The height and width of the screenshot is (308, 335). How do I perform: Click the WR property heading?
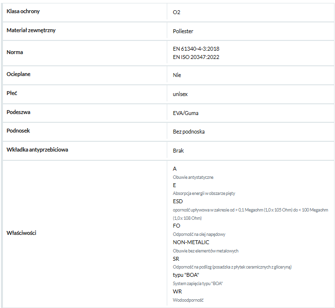pyautogui.click(x=177, y=291)
